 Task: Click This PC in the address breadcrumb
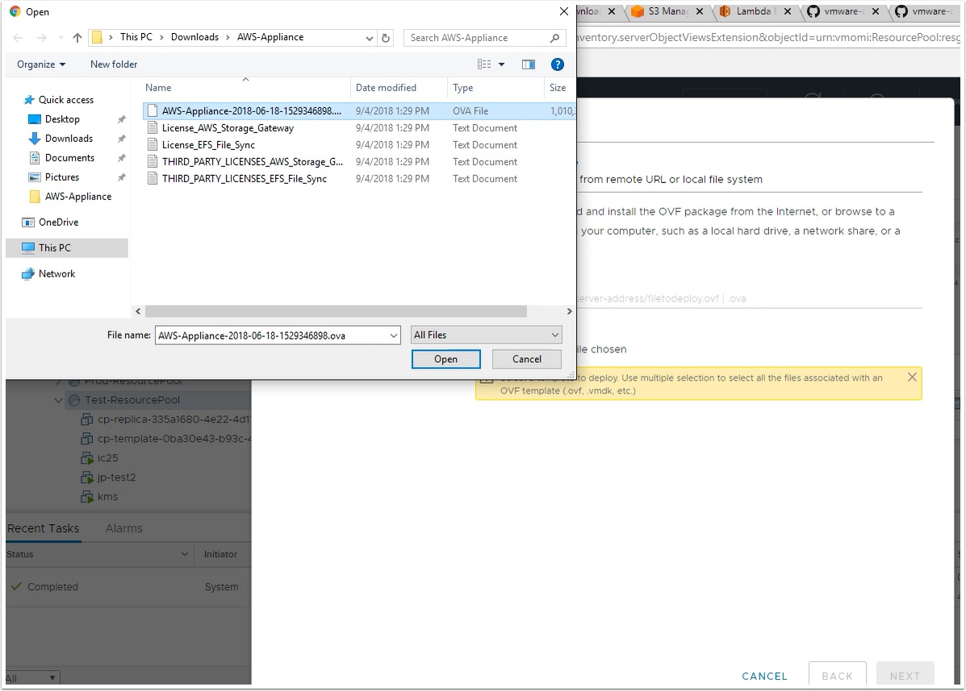click(136, 37)
